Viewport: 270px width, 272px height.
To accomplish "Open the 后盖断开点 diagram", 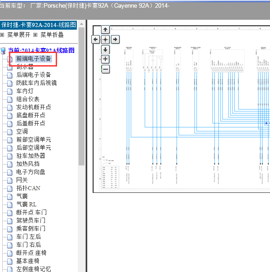I will [x=31, y=123].
